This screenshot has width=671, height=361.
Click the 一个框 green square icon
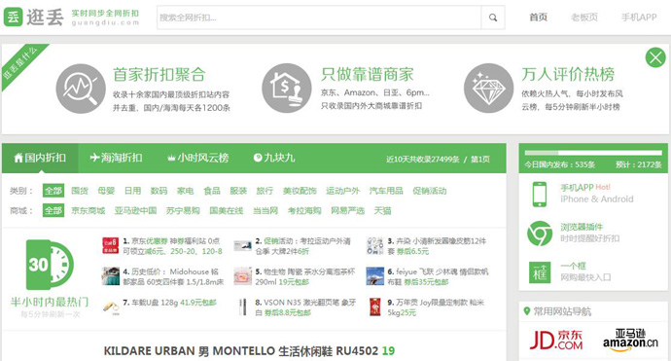pos(539,272)
